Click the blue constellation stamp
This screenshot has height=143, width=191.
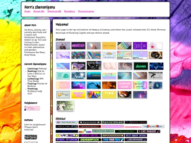(x=157, y=66)
